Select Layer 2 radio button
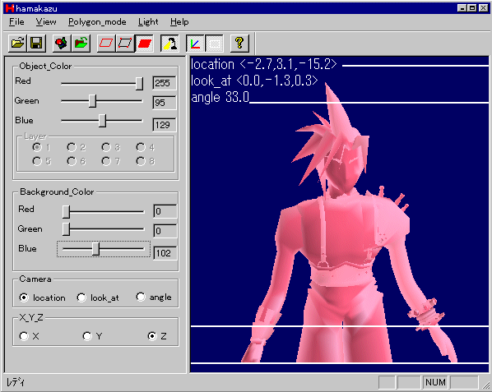Screen dimensions: 492x392 coord(72,147)
